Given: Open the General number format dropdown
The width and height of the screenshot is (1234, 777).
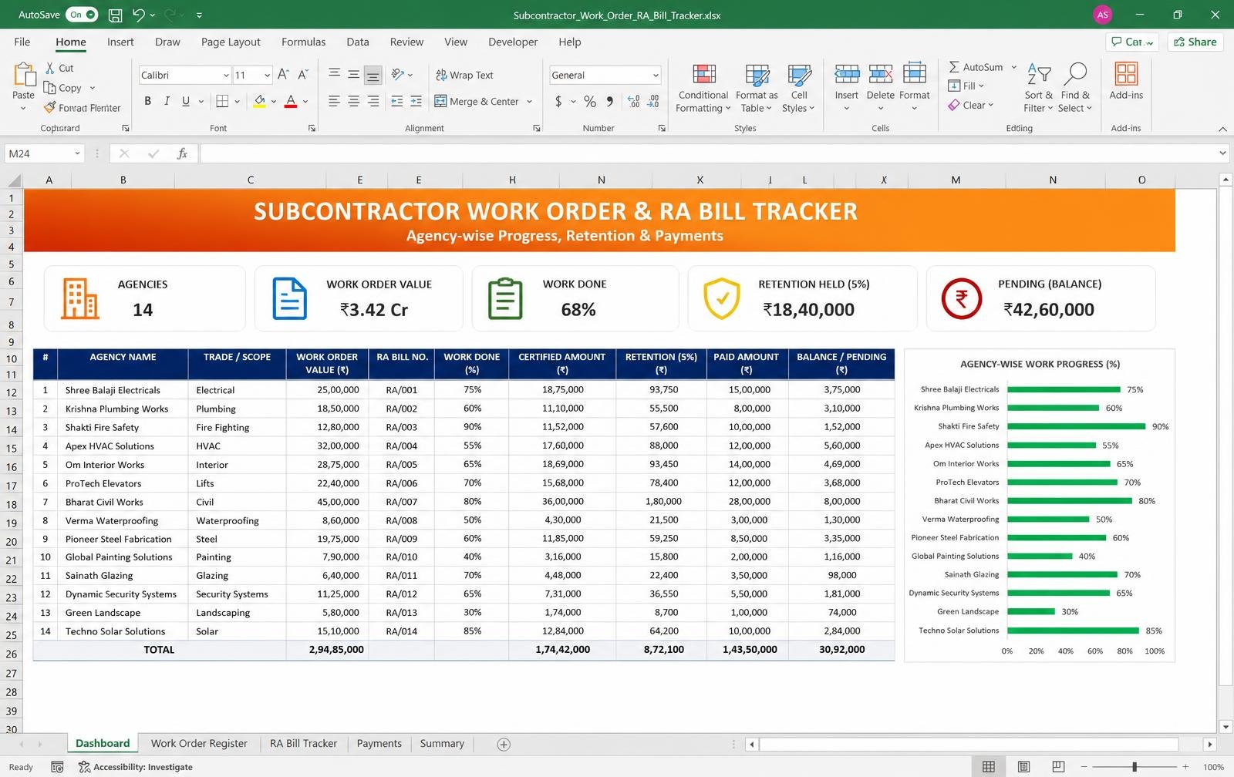Looking at the screenshot, I should (x=656, y=75).
